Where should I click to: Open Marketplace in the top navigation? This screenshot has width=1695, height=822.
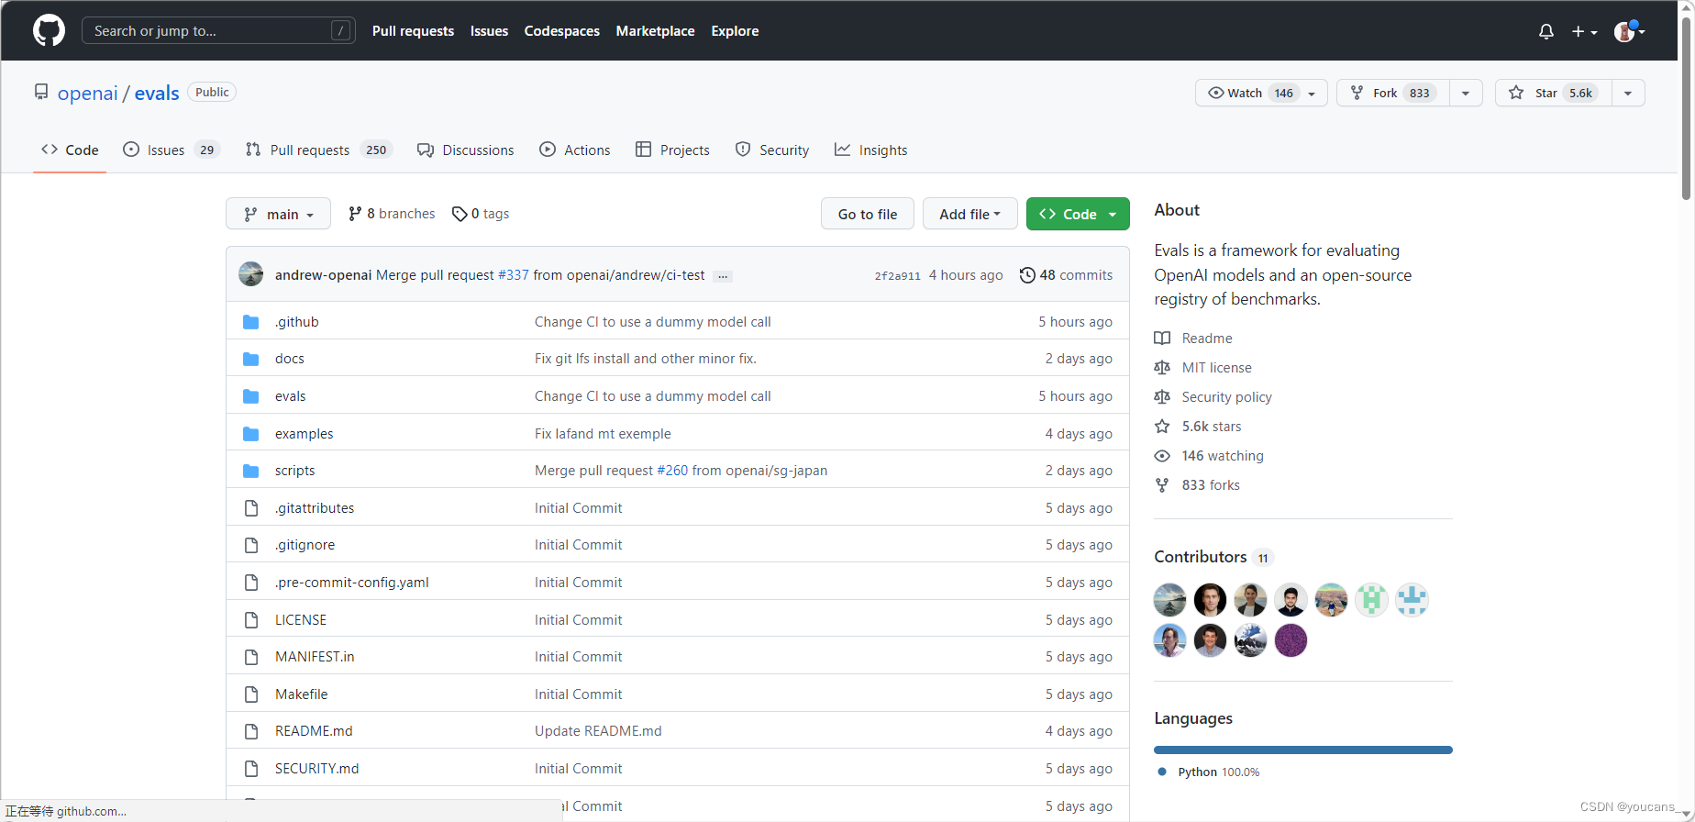coord(655,30)
